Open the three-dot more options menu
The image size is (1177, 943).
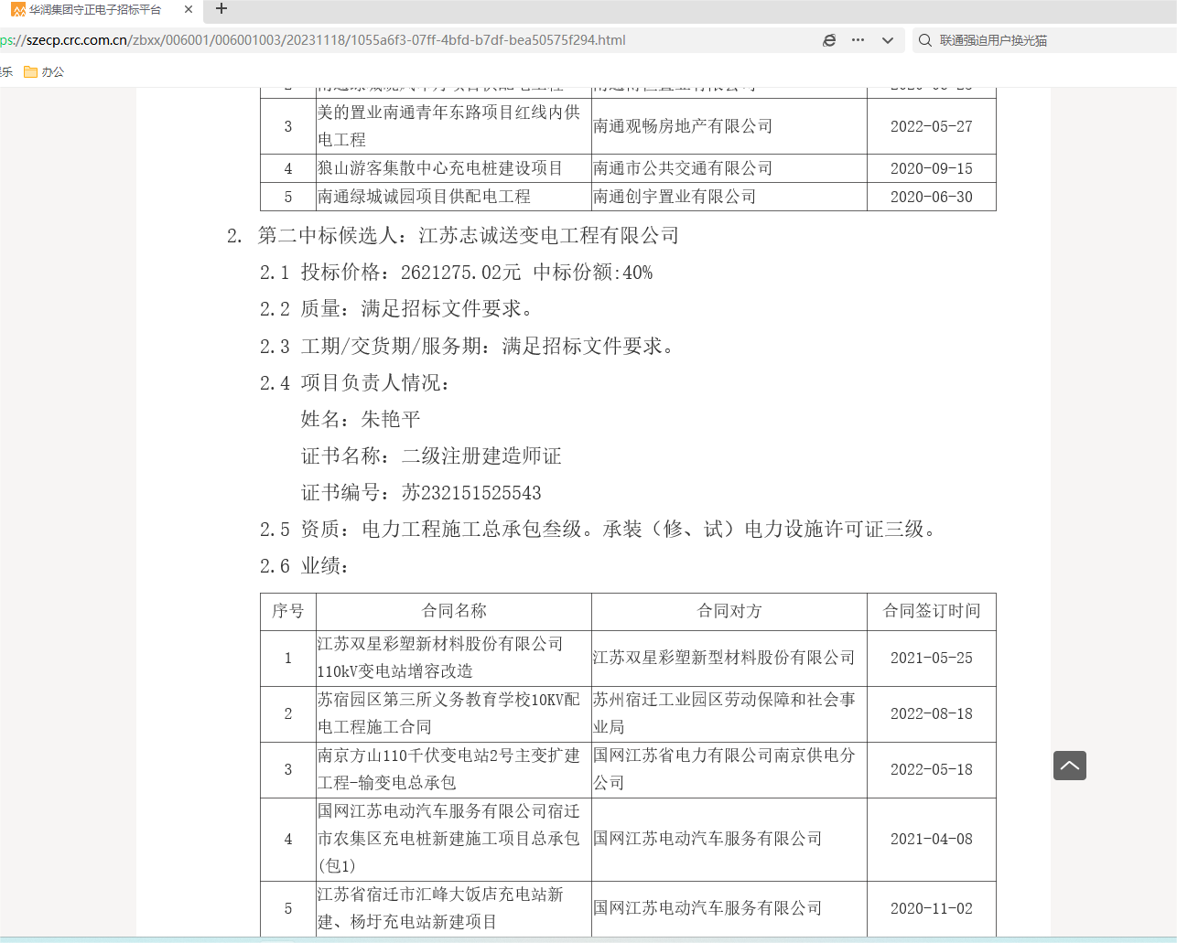[x=858, y=40]
